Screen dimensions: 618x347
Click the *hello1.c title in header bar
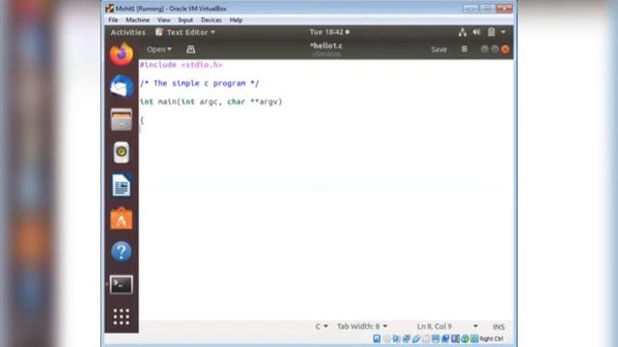pyautogui.click(x=326, y=45)
